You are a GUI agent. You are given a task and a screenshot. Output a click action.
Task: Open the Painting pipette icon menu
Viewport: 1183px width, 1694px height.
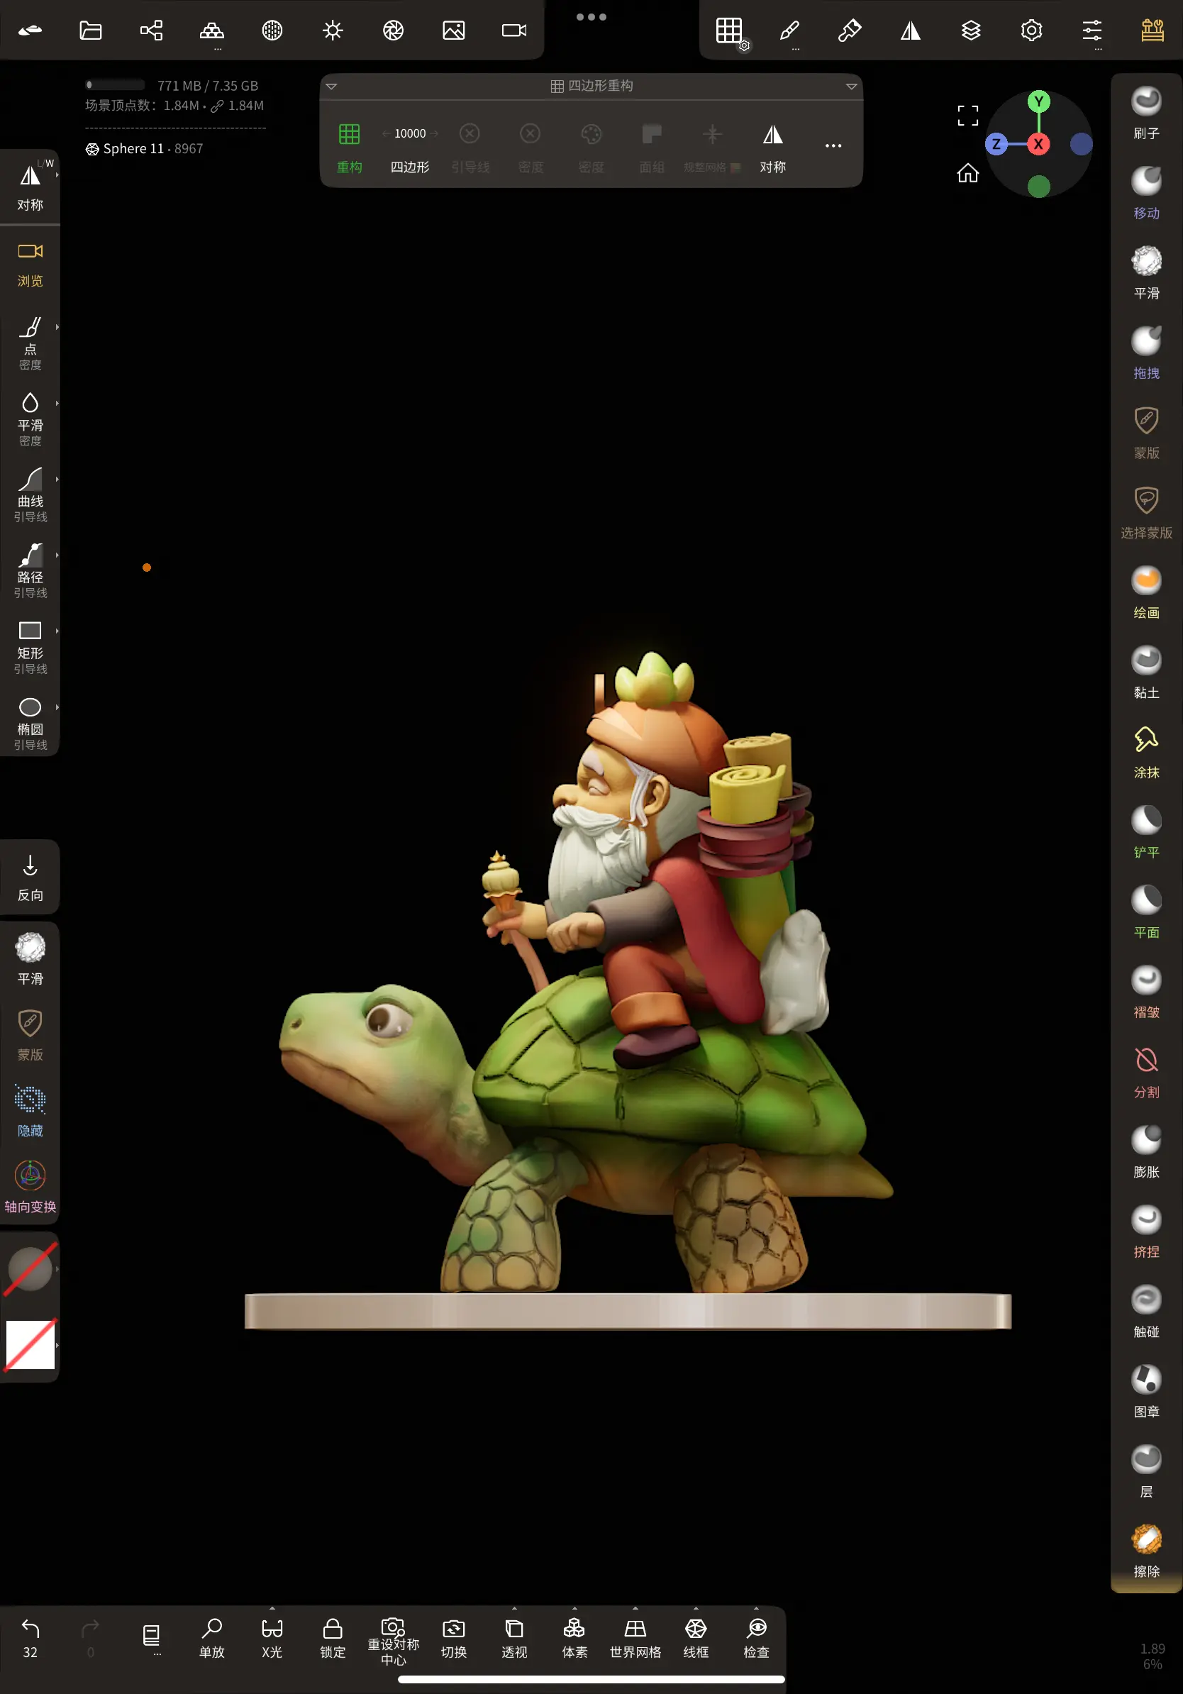point(850,31)
